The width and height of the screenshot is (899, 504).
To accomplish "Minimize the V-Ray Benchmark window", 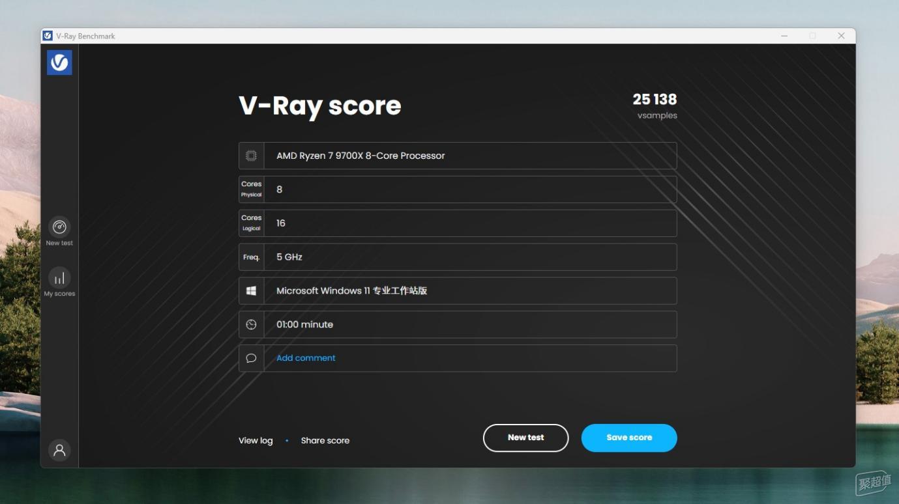I will pyautogui.click(x=784, y=36).
